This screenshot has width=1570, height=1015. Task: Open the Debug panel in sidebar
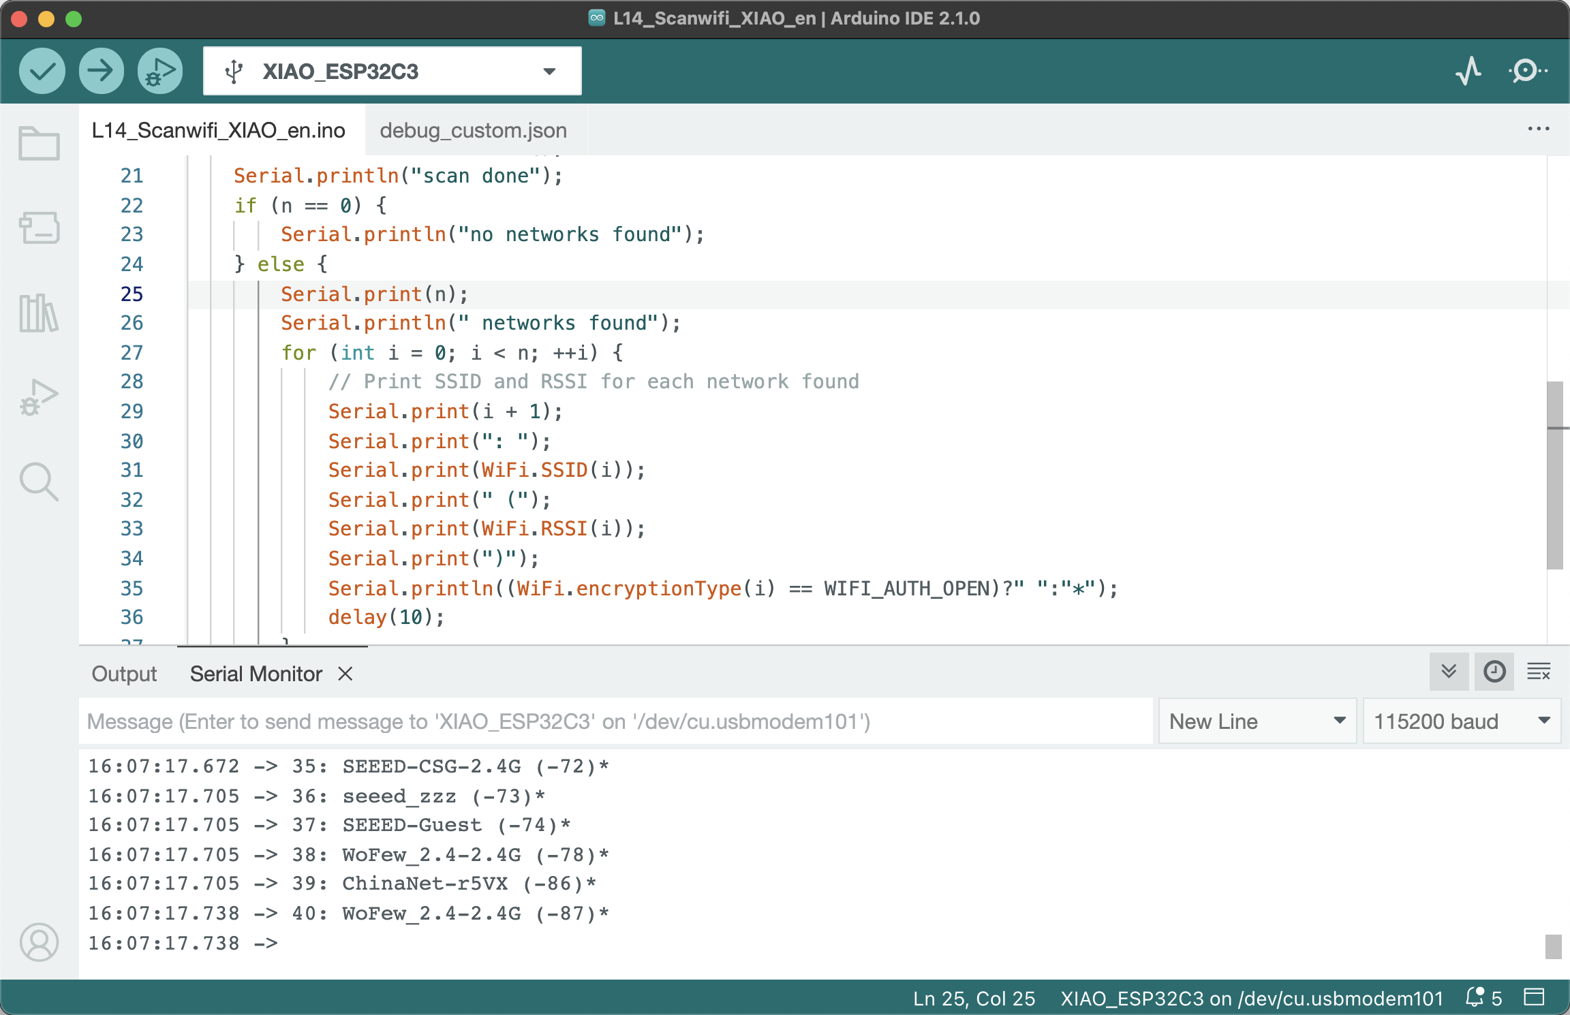click(39, 398)
